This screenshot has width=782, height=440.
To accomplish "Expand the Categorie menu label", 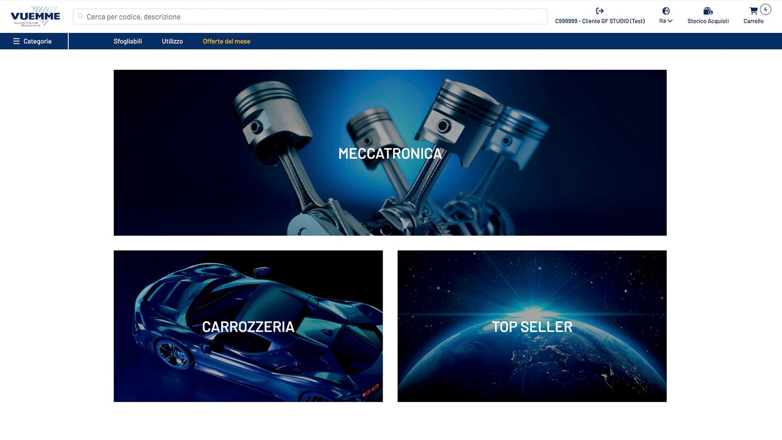I will [x=38, y=41].
